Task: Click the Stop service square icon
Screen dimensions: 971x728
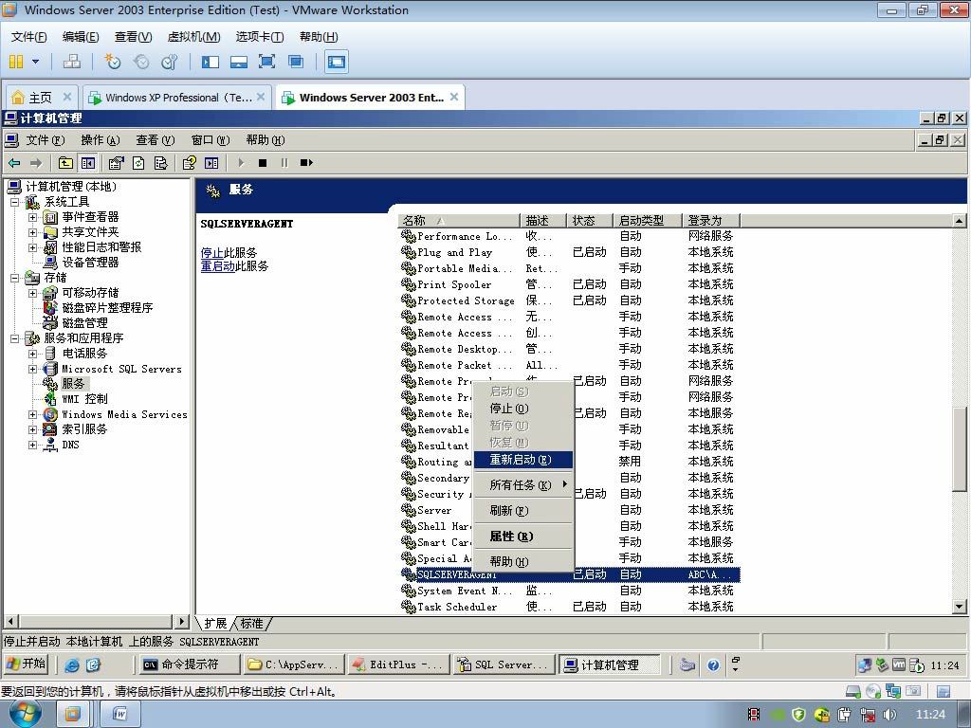Action: point(263,163)
